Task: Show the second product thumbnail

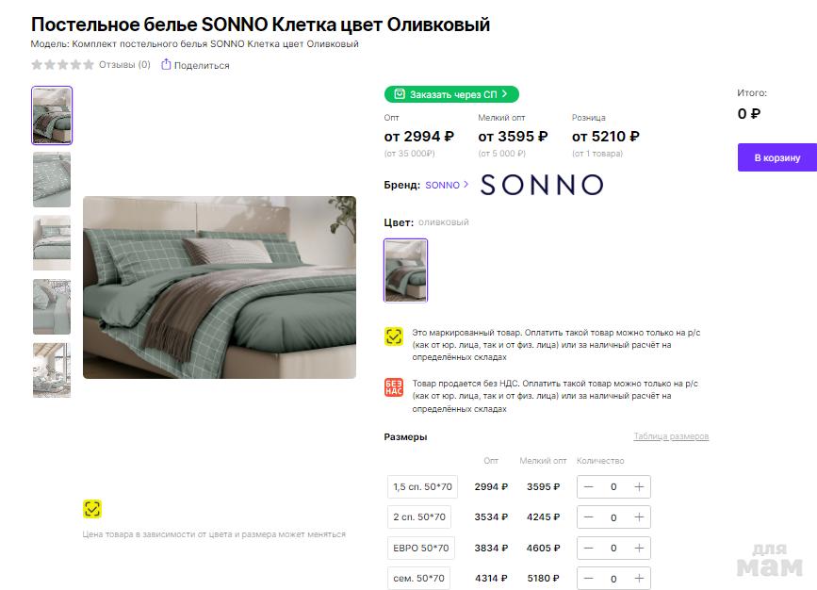Action: [52, 179]
